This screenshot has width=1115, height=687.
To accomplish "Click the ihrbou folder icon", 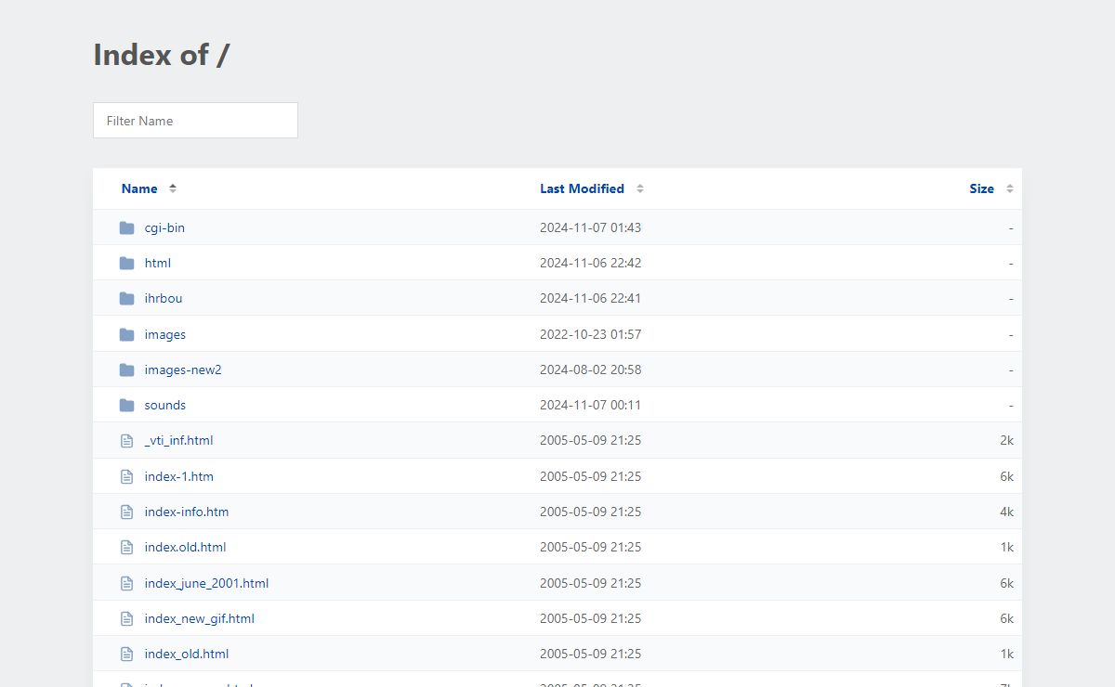I will (x=127, y=299).
